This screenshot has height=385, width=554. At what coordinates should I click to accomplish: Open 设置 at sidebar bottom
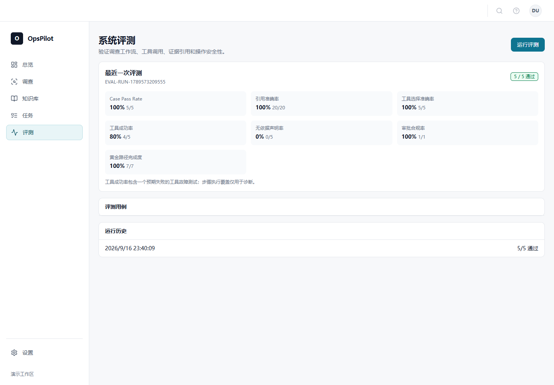point(44,353)
